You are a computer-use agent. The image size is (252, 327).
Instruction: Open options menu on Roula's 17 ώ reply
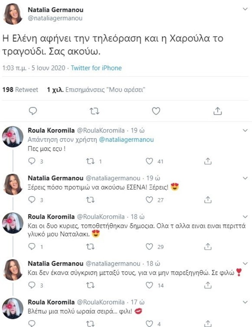coord(245,302)
